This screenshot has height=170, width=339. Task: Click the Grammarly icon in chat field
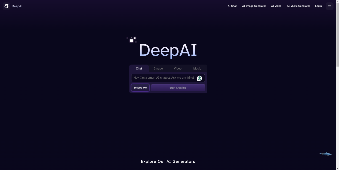pyautogui.click(x=199, y=78)
